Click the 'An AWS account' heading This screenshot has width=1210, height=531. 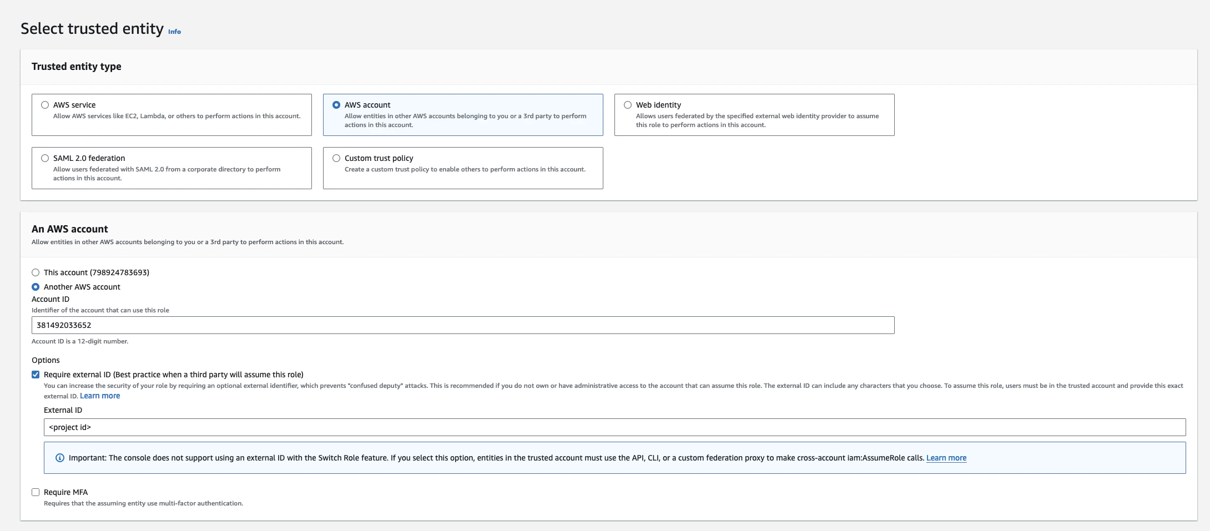[70, 229]
